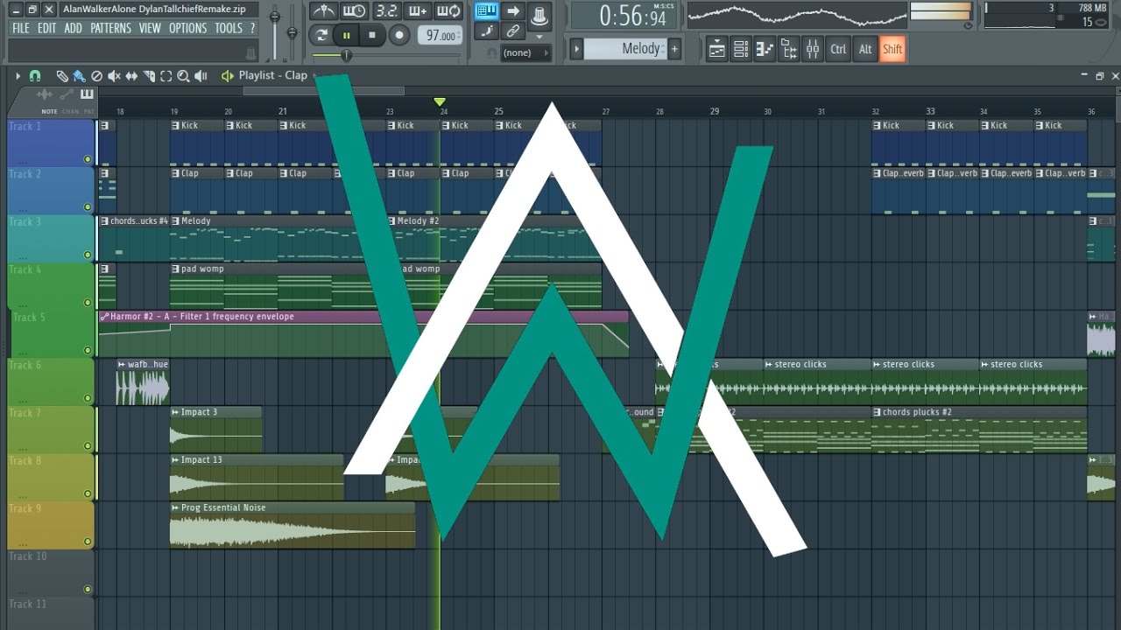
Task: Choose the Select tool
Action: (x=166, y=76)
